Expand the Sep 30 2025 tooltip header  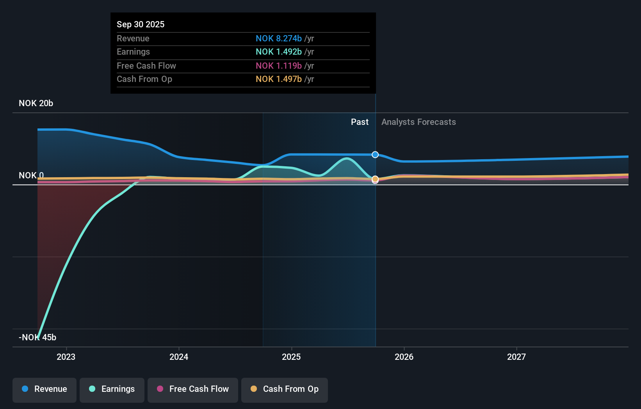pyautogui.click(x=141, y=24)
